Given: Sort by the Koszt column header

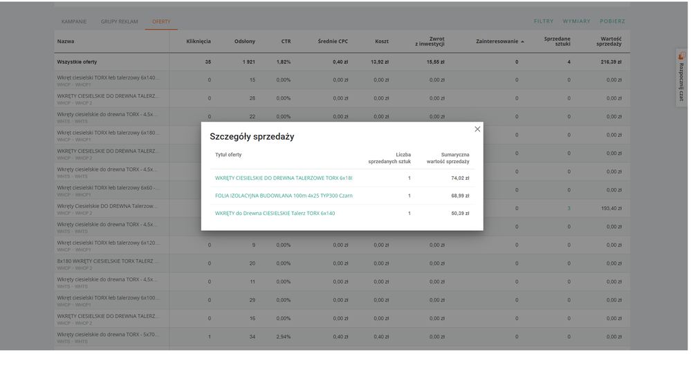Looking at the screenshot, I should pos(381,41).
